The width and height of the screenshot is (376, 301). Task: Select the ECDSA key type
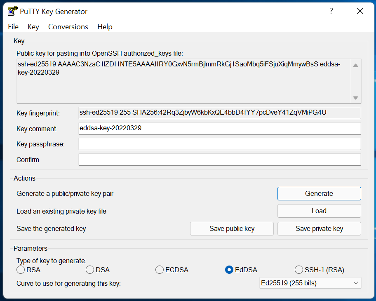[x=159, y=270]
